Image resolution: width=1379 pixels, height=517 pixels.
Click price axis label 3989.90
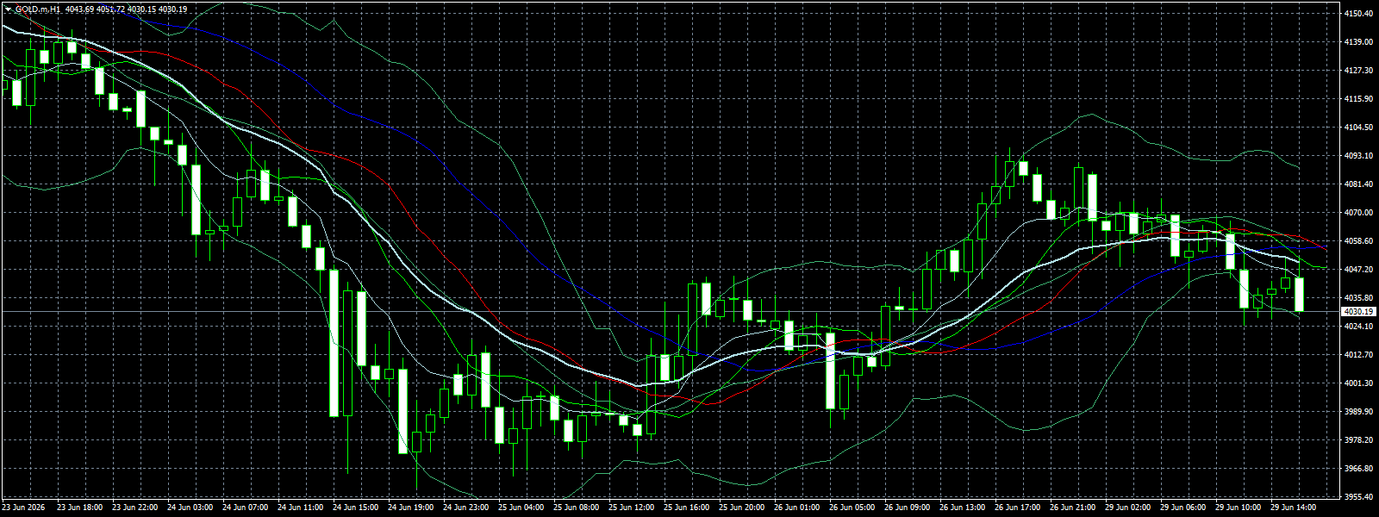[1358, 412]
